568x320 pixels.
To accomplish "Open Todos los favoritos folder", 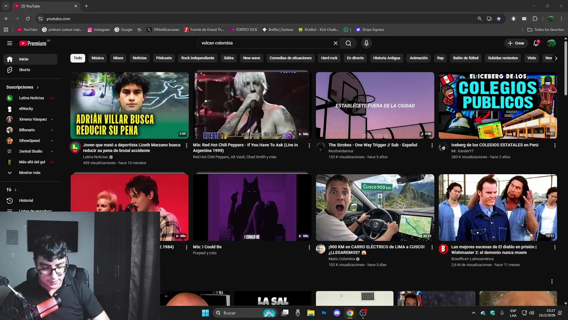I will (x=545, y=30).
